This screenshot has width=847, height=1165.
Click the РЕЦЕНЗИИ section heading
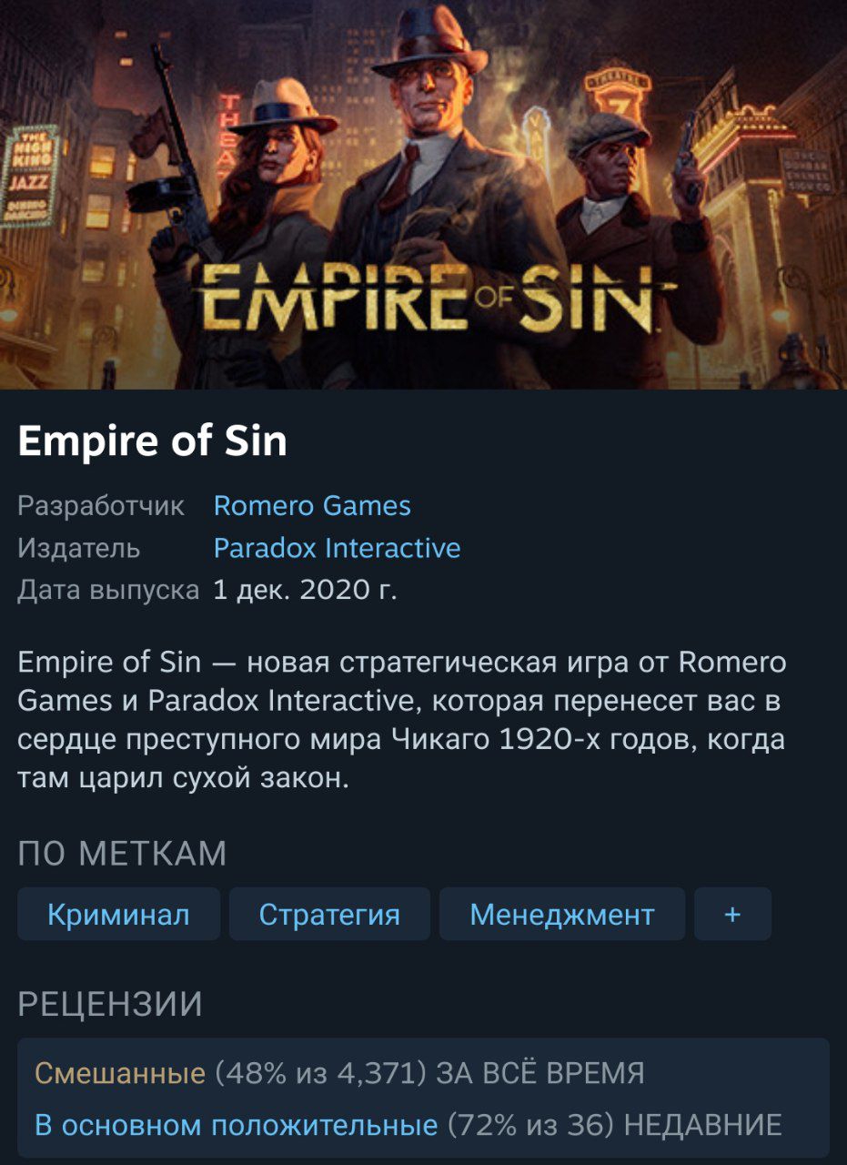tap(110, 1004)
